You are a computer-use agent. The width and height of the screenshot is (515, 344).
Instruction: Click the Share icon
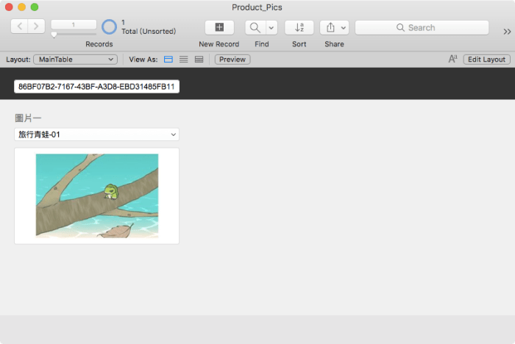(x=330, y=27)
